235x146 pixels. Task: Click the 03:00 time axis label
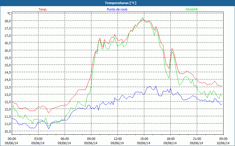[38, 139]
